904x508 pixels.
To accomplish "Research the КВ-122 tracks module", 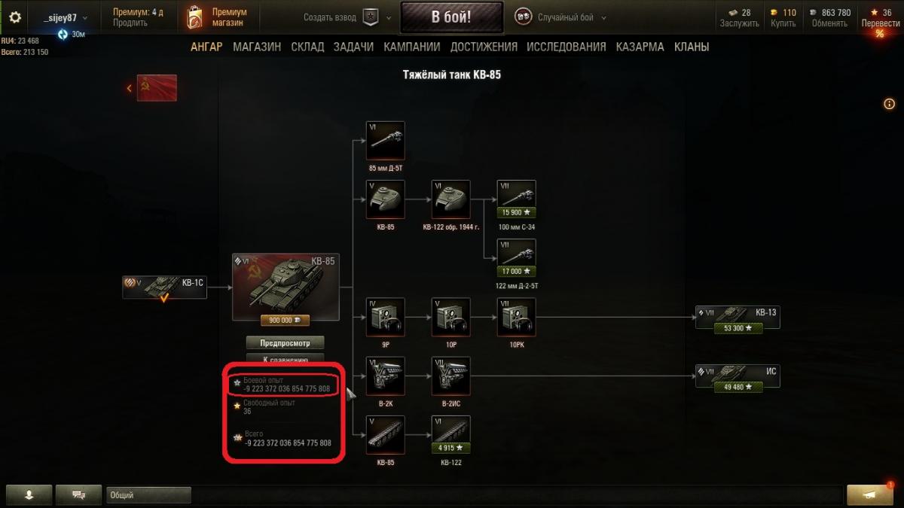I will click(x=451, y=434).
